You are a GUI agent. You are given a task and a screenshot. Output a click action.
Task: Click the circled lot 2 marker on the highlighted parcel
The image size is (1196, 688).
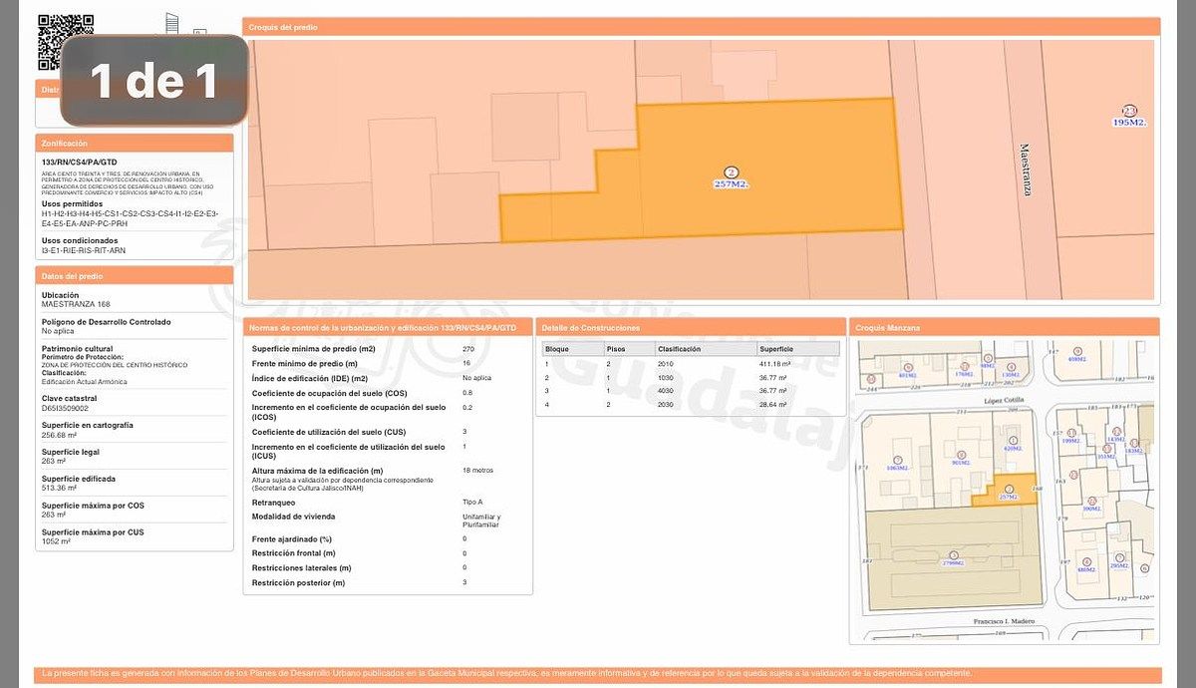click(732, 172)
